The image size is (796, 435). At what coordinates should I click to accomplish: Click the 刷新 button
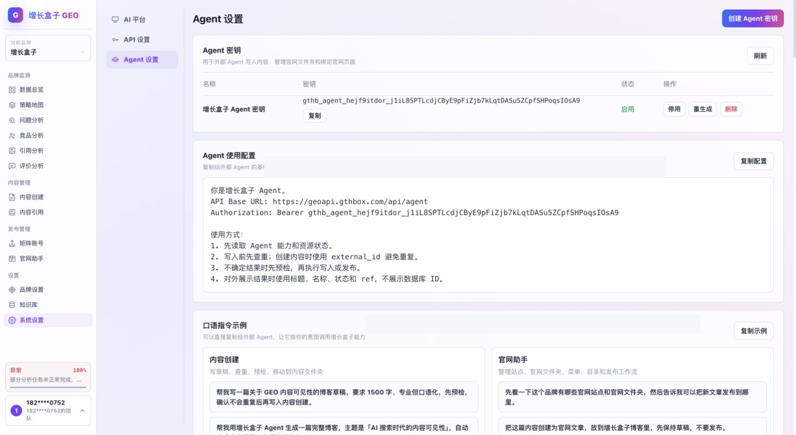pos(760,56)
